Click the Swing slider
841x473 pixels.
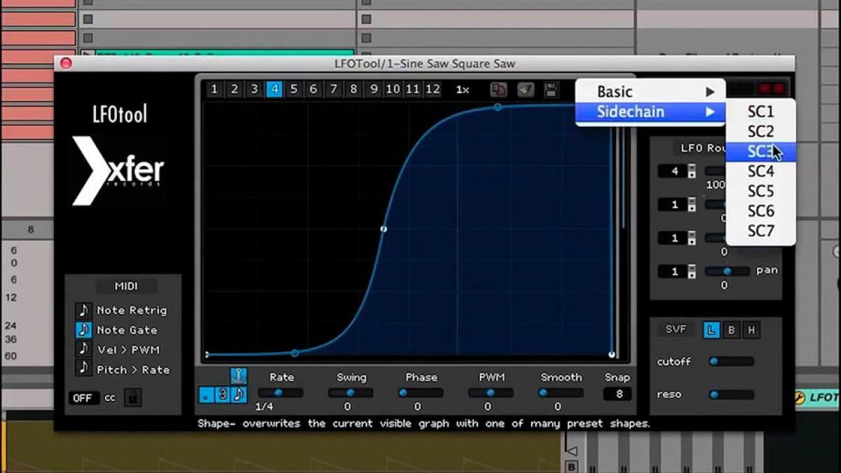point(350,393)
